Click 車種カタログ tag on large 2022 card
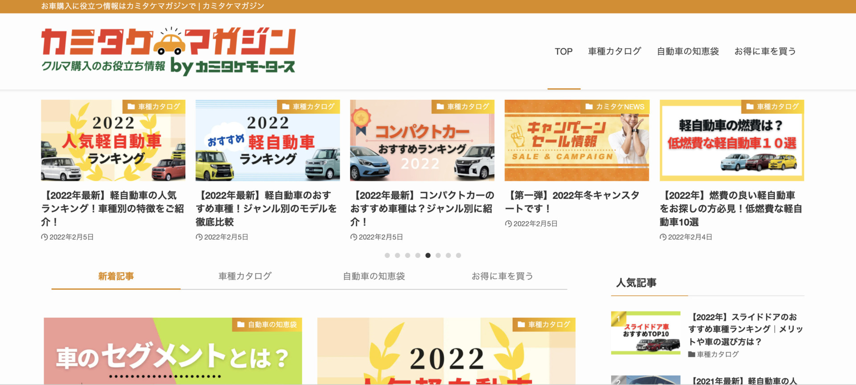This screenshot has height=385, width=856. (544, 324)
